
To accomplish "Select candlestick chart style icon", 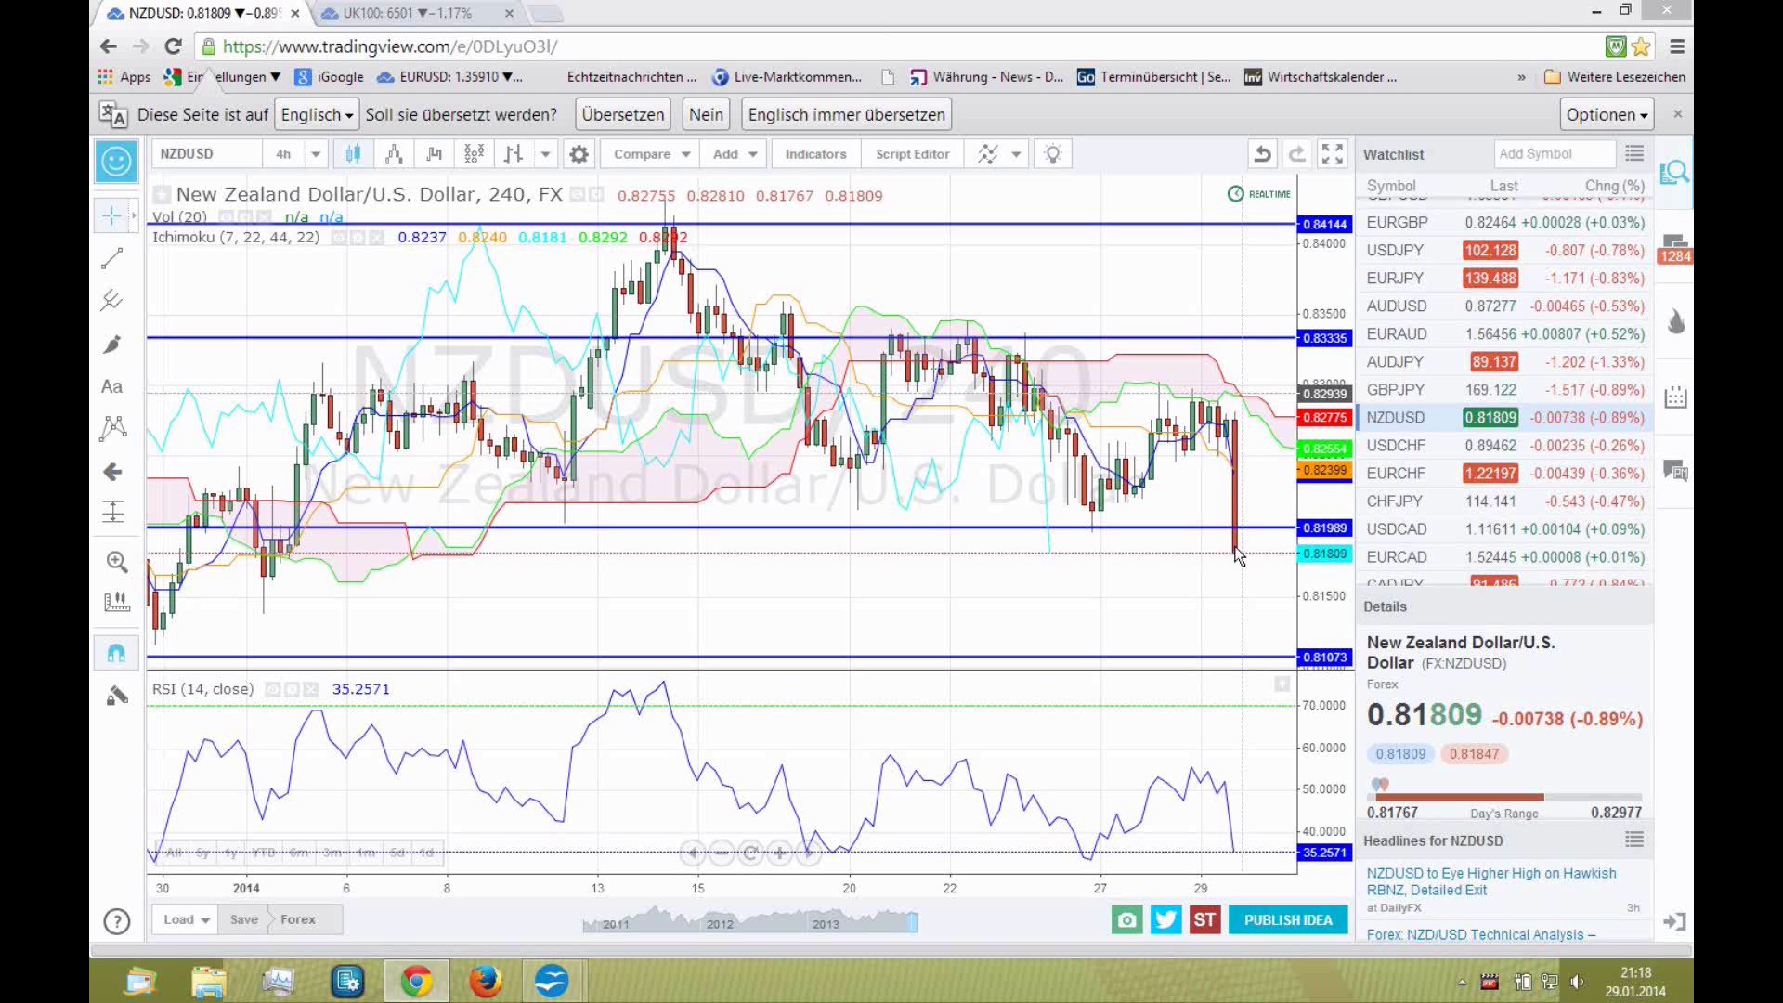I will [x=353, y=154].
